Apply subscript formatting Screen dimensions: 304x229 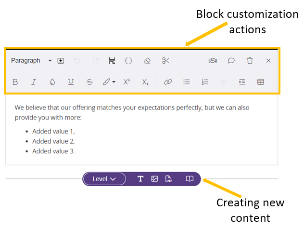[x=145, y=82]
